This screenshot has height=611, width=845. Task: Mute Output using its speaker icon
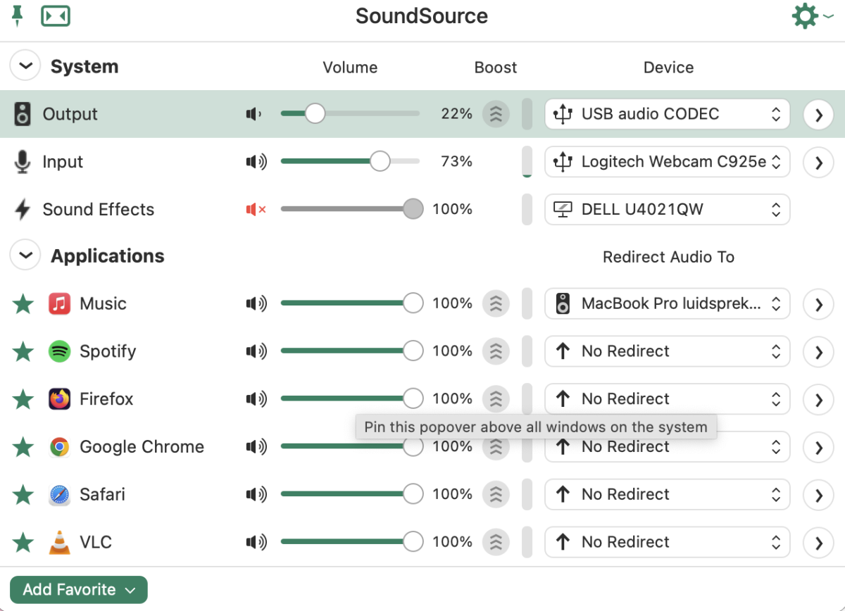[254, 113]
